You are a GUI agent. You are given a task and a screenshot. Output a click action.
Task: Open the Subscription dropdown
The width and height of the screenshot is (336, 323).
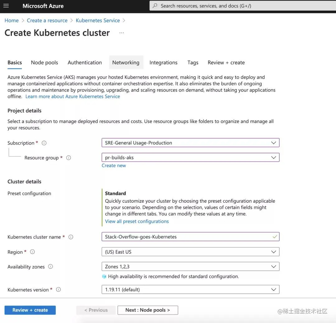point(190,143)
